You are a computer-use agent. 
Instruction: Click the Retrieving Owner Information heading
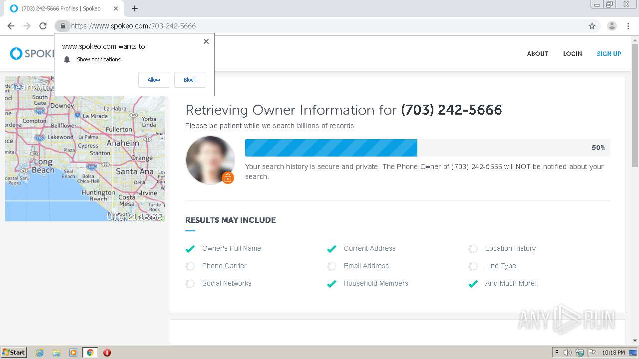[x=343, y=110]
